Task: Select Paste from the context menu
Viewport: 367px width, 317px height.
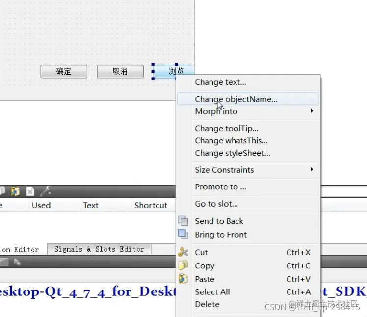Action: 248,279
